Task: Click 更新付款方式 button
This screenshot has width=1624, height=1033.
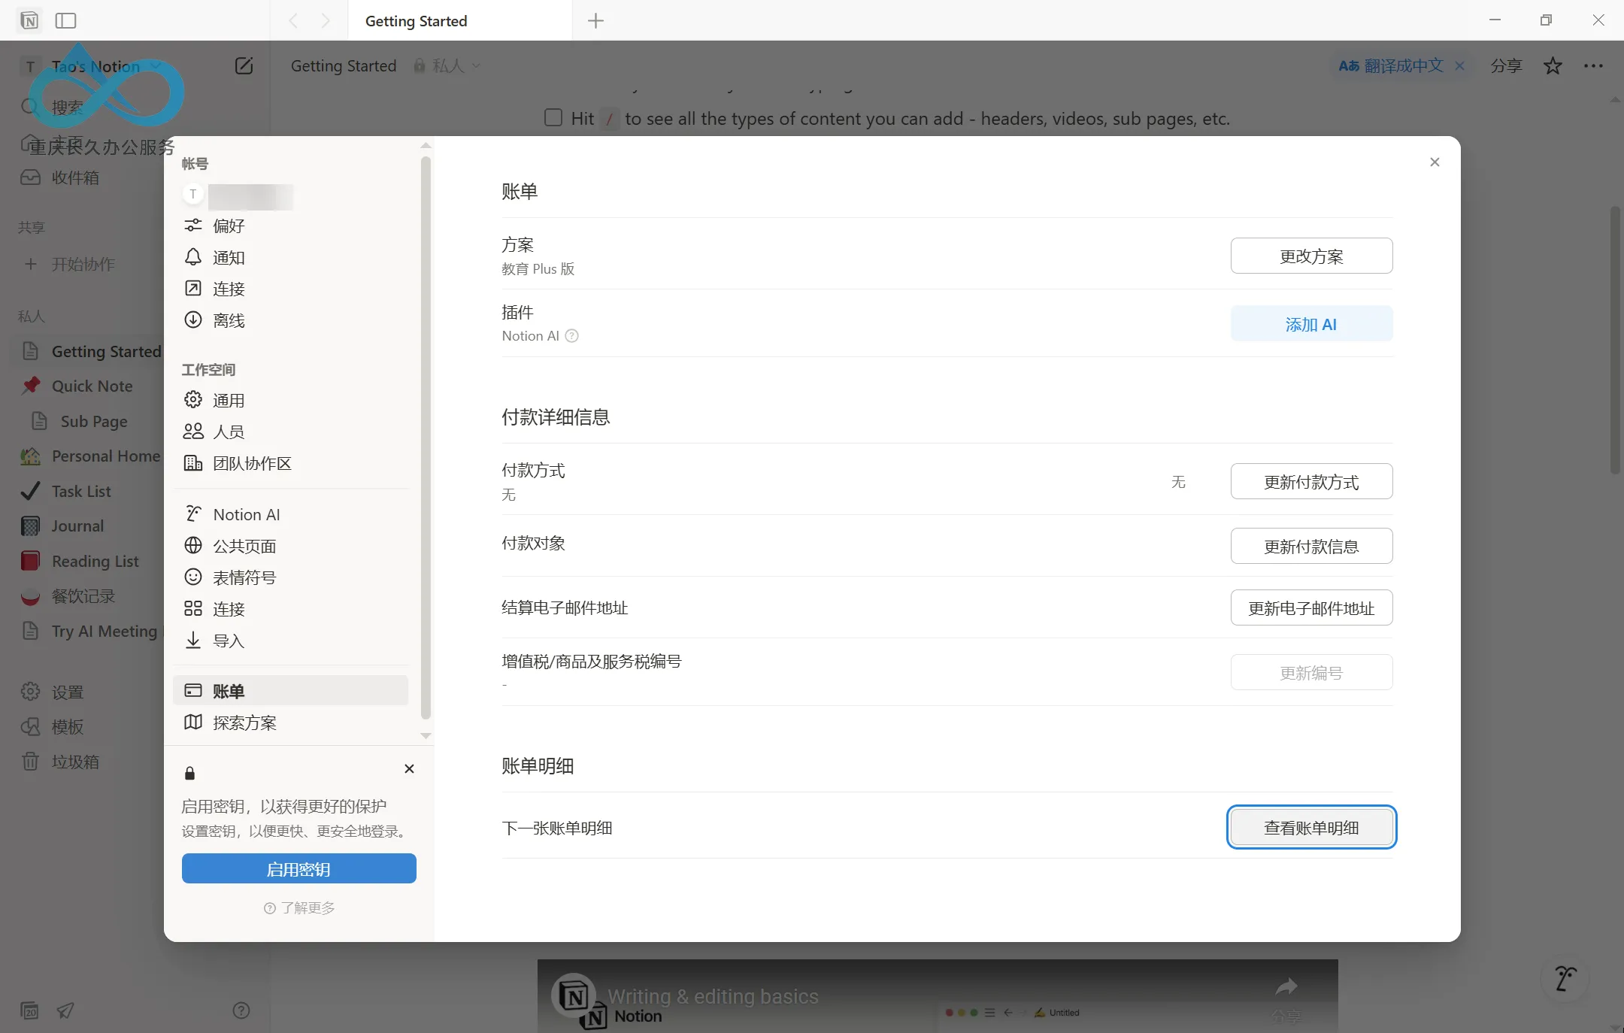Action: coord(1311,482)
